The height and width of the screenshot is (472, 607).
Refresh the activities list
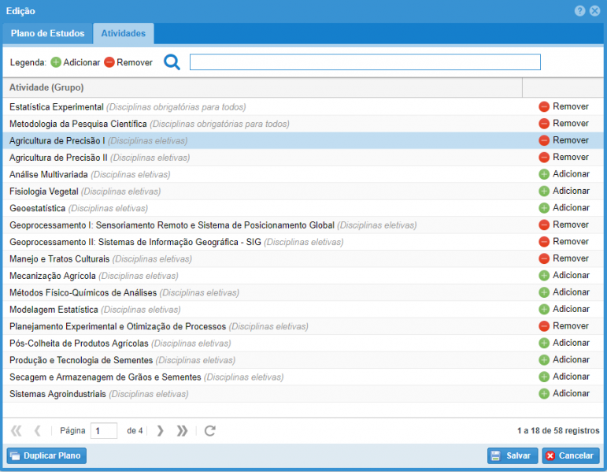click(209, 430)
